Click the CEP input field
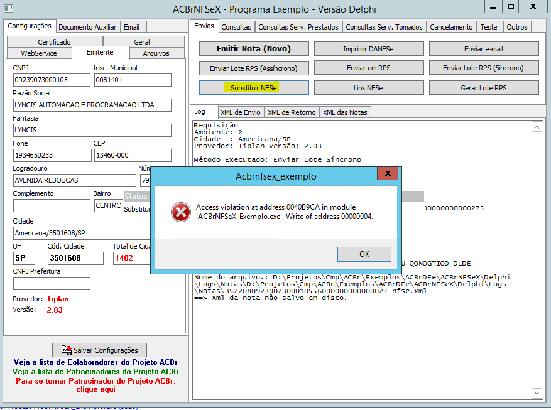Viewport: 551px width, 410px height. click(133, 155)
